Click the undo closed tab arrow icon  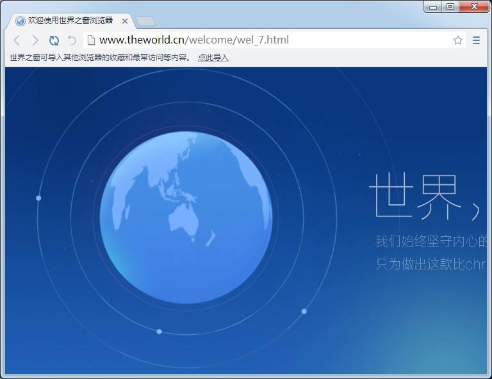72,40
